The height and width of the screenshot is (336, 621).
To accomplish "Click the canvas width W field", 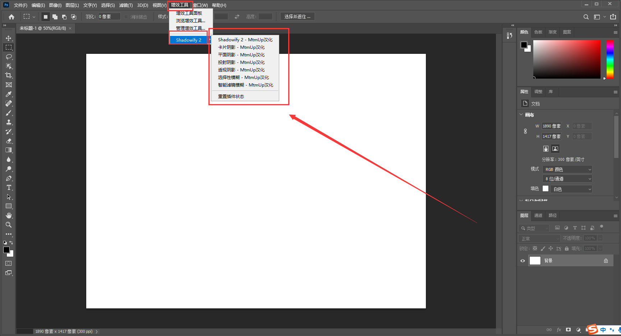I will (552, 126).
